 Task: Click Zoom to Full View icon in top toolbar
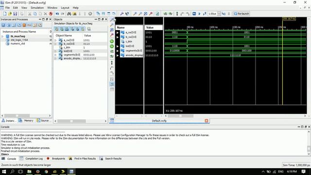pos(145,14)
